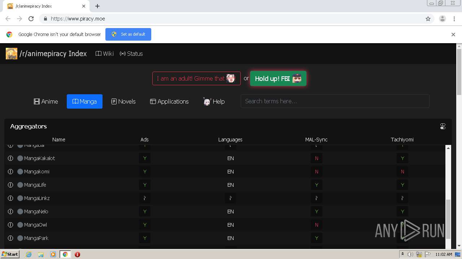Viewport: 462px width, 259px height.
Task: Open the Status page link
Action: point(131,54)
